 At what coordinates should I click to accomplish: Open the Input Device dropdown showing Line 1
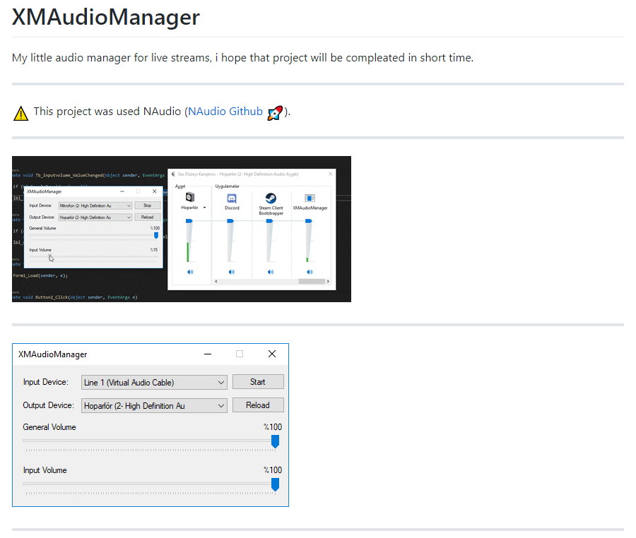tap(154, 383)
